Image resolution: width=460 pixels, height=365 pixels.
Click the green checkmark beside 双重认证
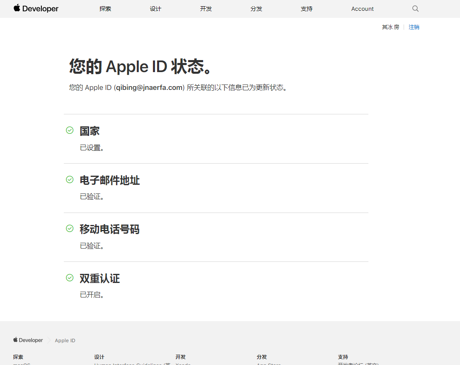70,278
